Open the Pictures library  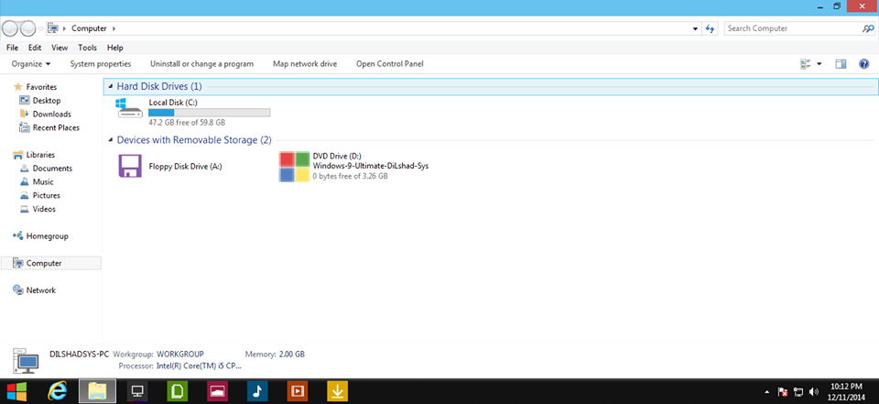click(47, 195)
